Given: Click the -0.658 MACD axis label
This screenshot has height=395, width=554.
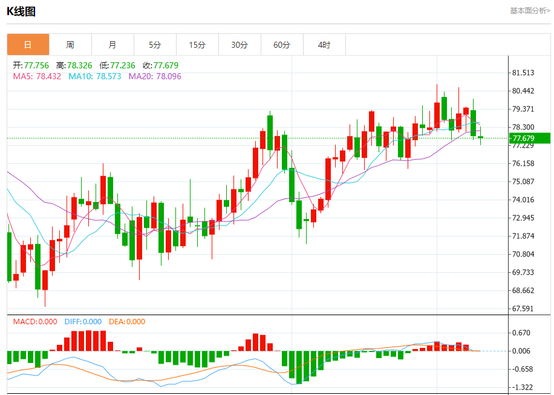Looking at the screenshot, I should coord(523,369).
